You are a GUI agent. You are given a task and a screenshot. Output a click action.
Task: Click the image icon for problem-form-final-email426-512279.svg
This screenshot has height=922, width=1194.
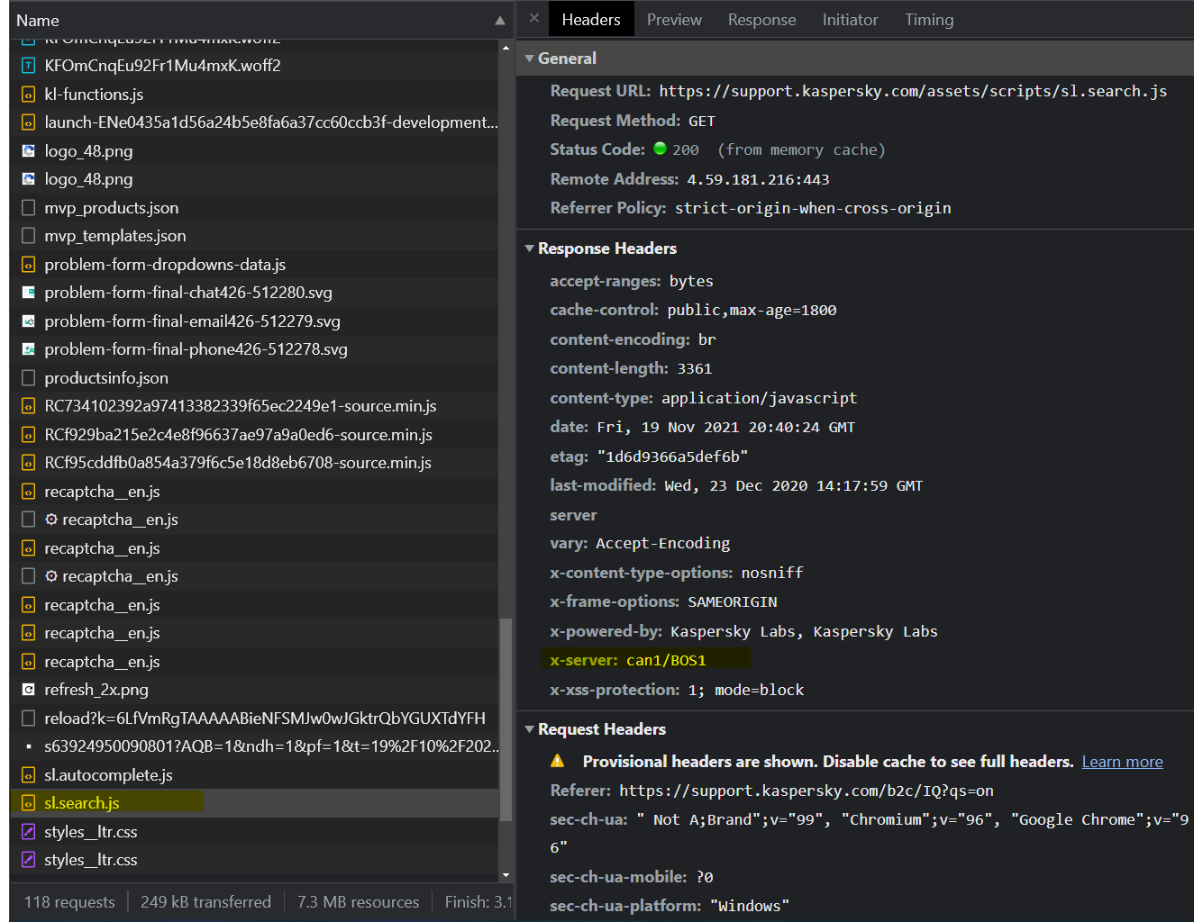28,321
